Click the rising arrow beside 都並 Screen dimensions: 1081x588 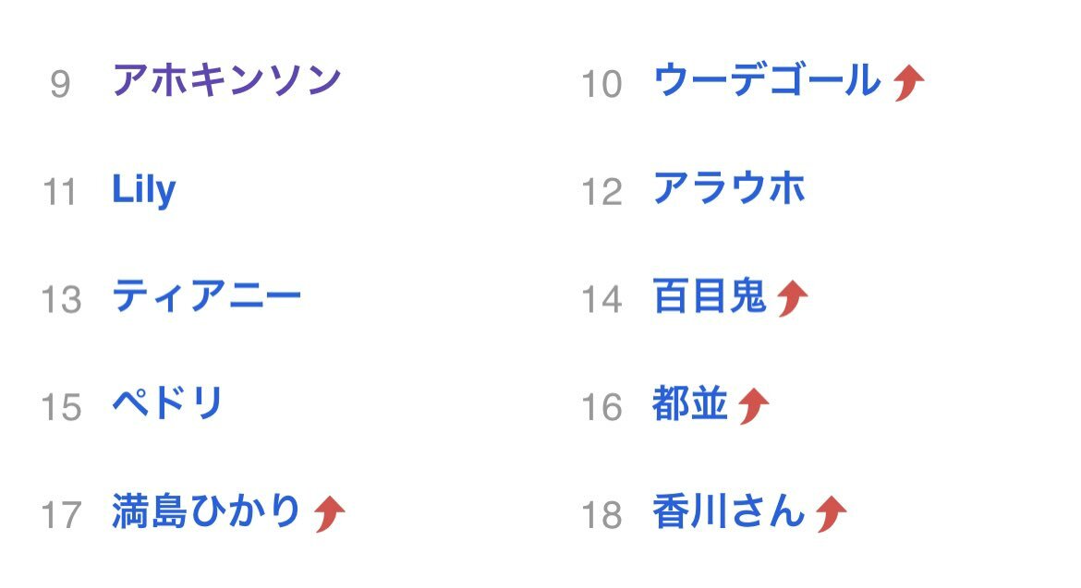click(754, 405)
